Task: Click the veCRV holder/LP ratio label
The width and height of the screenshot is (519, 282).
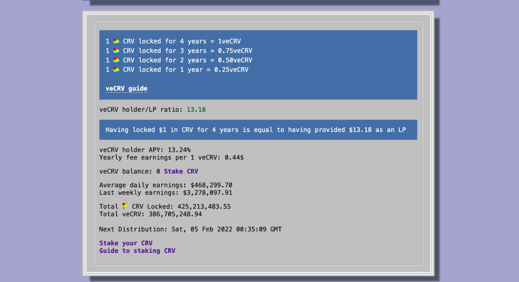Action: click(x=141, y=110)
